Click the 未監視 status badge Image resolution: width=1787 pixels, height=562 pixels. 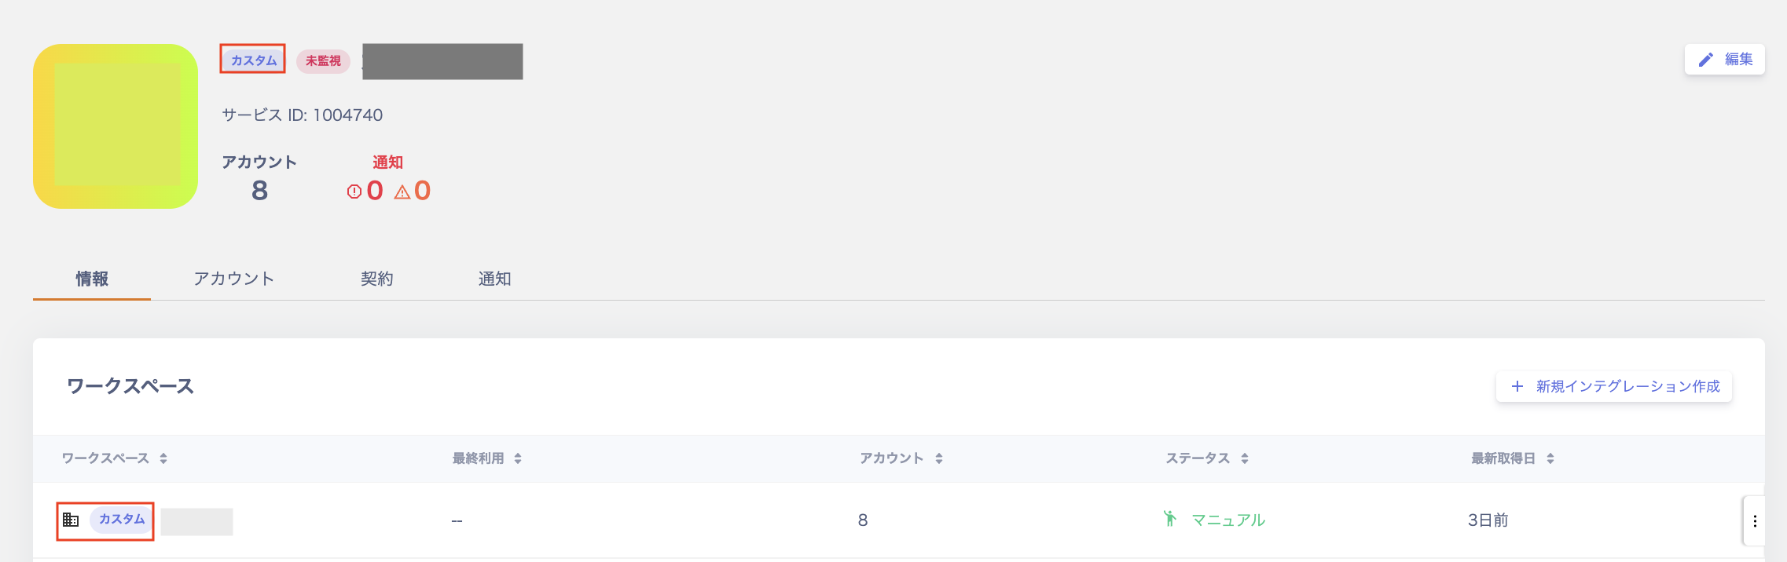click(x=323, y=60)
